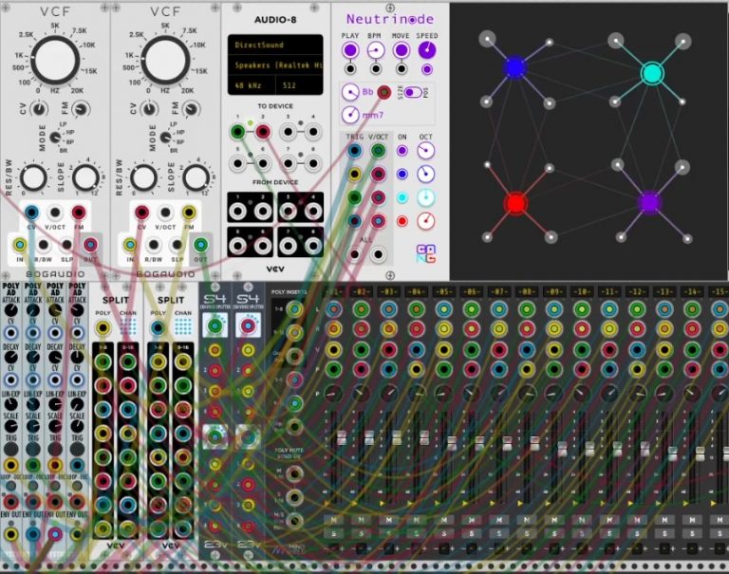
Task: Click the top green V/OCT jack in Neutrinode
Action: 378,151
